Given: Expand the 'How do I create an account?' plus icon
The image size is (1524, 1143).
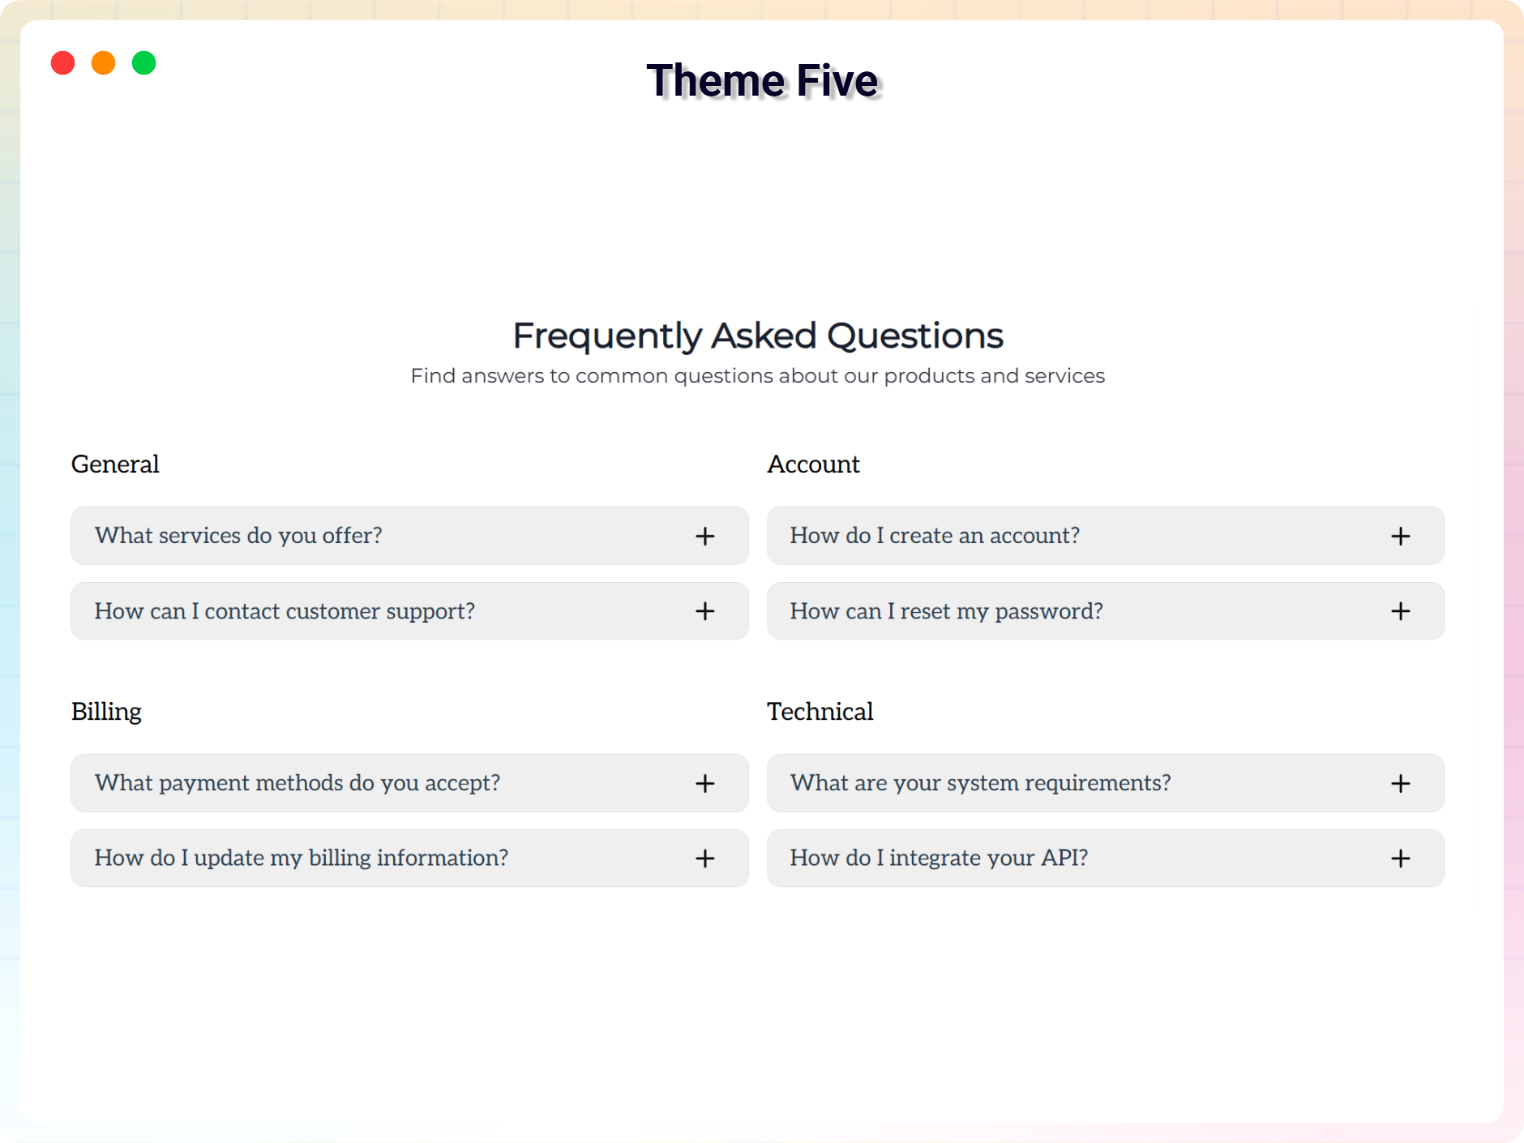Looking at the screenshot, I should (x=1401, y=536).
